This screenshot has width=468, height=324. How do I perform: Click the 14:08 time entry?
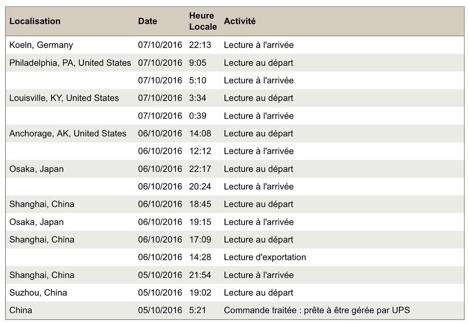click(200, 134)
